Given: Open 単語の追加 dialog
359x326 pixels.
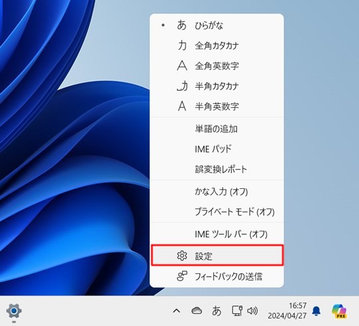Looking at the screenshot, I should click(217, 129).
